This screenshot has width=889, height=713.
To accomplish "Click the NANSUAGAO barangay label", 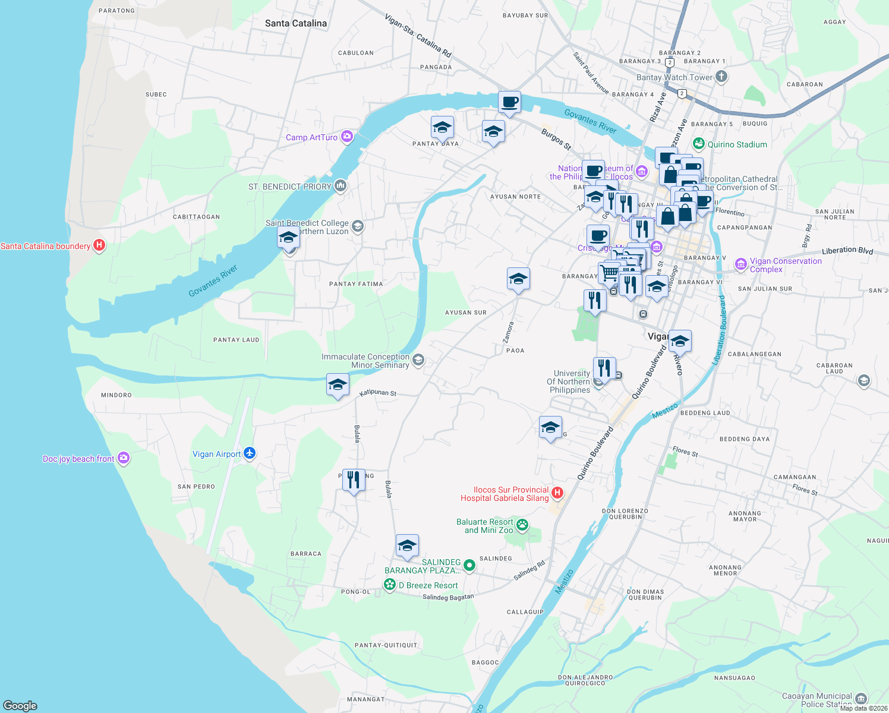I will pyautogui.click(x=734, y=678).
